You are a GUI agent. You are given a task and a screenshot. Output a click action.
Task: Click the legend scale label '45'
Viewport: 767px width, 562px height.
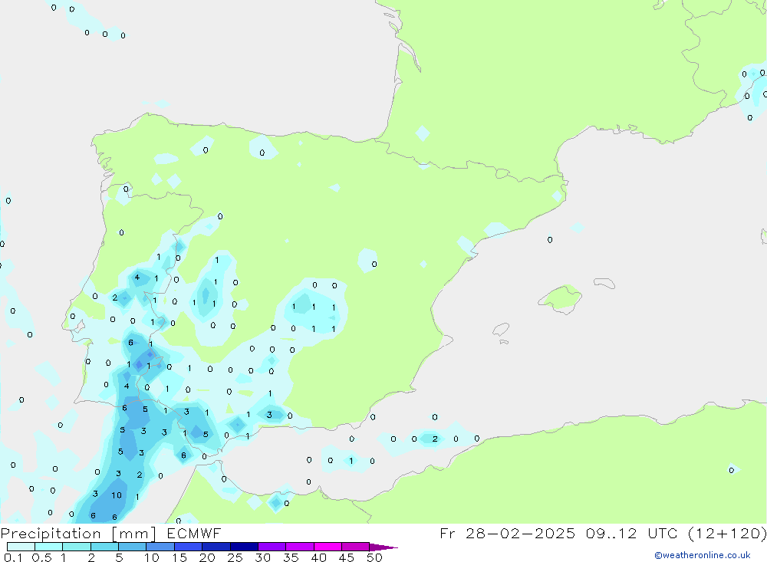[347, 557]
